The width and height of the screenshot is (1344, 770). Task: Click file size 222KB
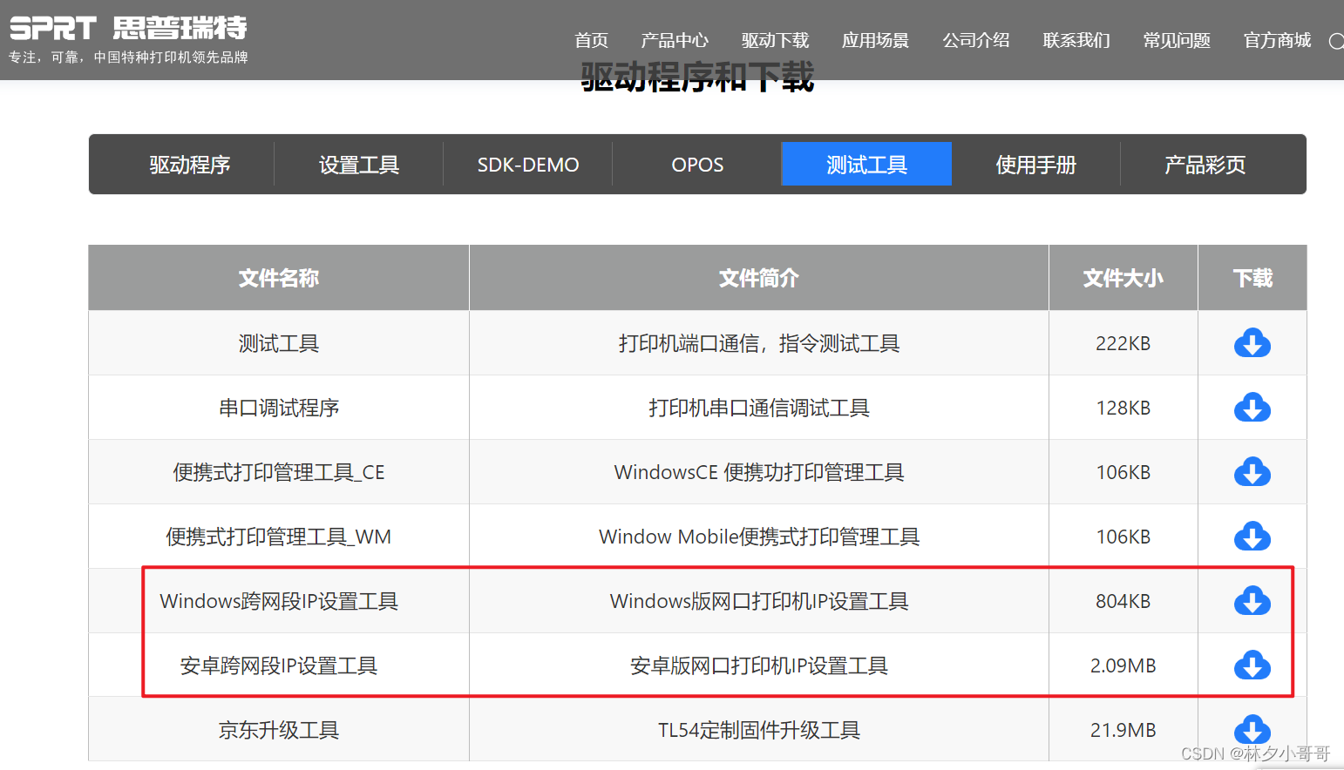1123,343
